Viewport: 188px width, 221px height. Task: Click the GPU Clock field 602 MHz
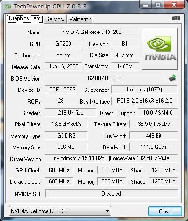(x=59, y=170)
